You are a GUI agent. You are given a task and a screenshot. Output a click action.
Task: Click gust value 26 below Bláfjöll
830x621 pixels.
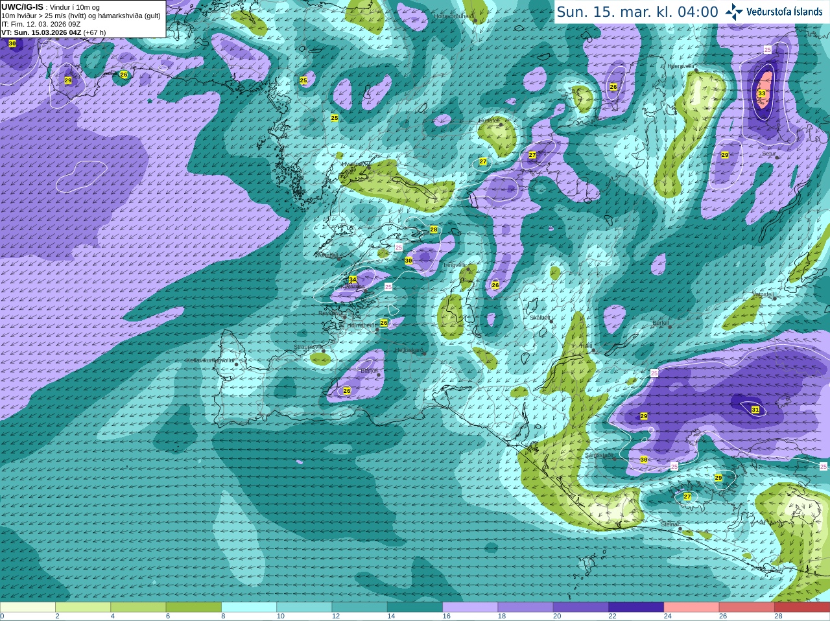347,391
